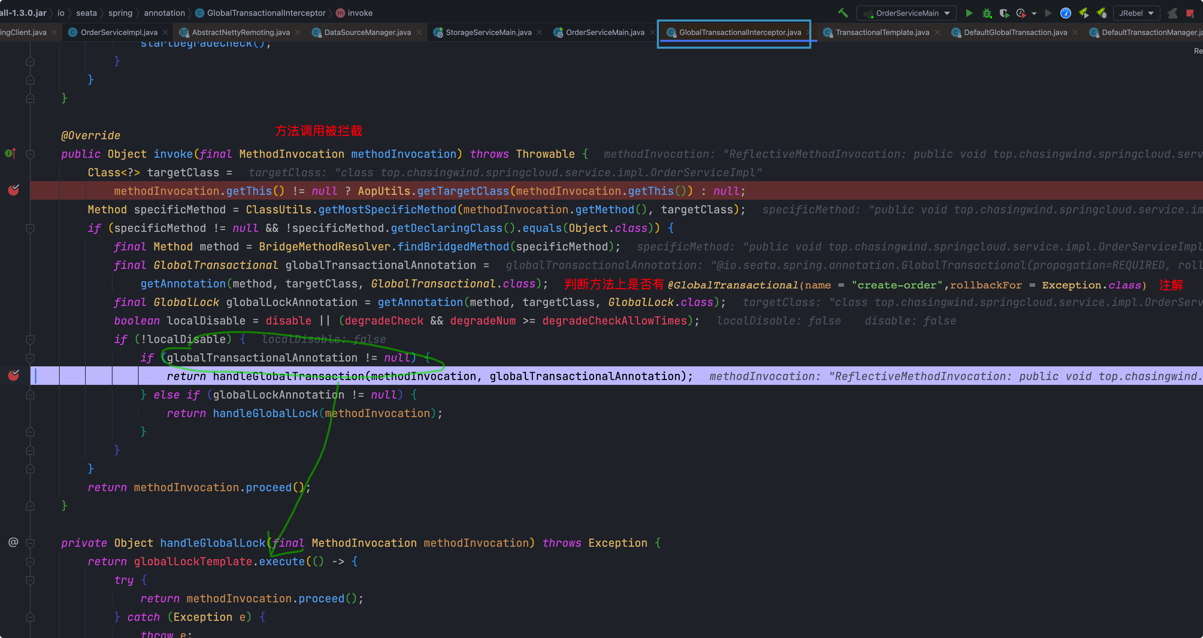Debug with JRebel rocket bug icon
This screenshot has width=1203, height=638.
(1102, 13)
